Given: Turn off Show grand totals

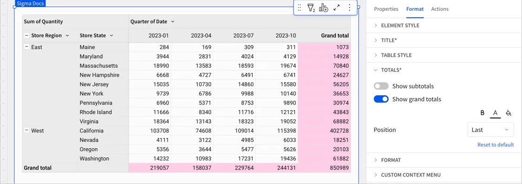Looking at the screenshot, I should [x=381, y=99].
